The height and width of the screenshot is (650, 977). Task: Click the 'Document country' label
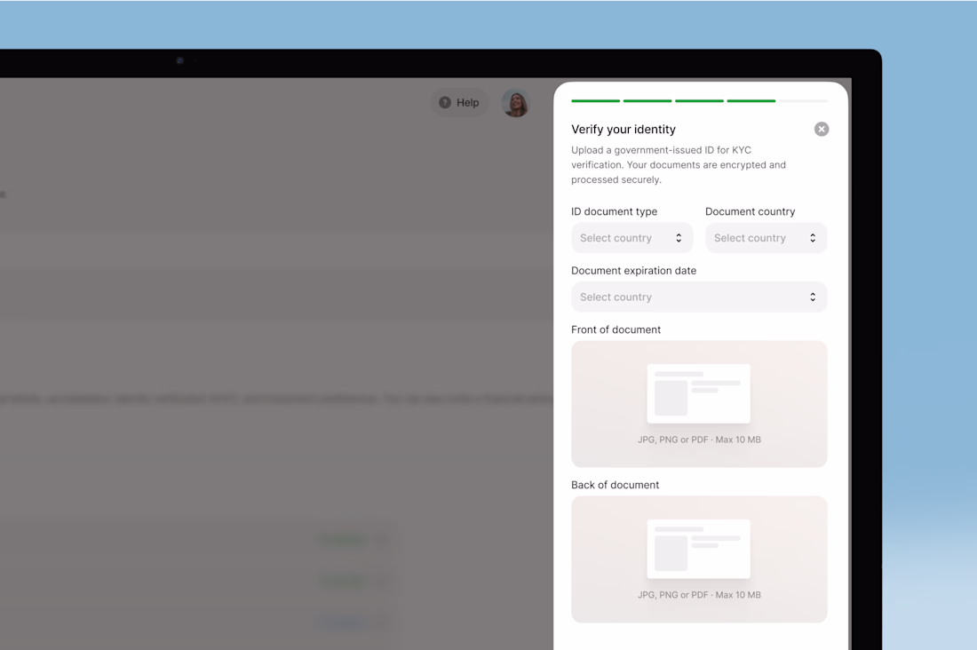tap(751, 211)
